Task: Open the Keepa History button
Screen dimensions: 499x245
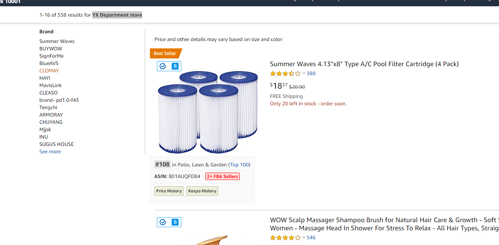Action: click(202, 191)
